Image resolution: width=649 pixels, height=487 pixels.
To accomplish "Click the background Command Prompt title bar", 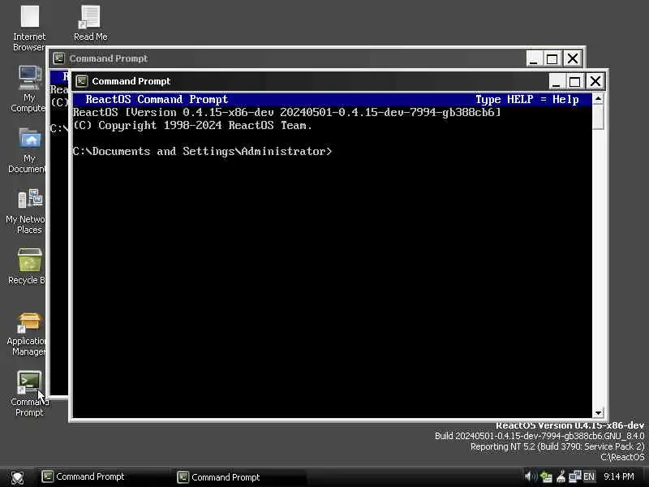I will pyautogui.click(x=290, y=58).
